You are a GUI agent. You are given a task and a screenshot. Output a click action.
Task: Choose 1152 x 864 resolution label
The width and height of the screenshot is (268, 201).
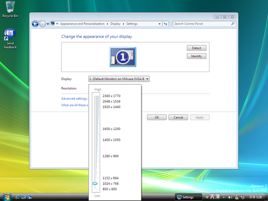point(111,178)
